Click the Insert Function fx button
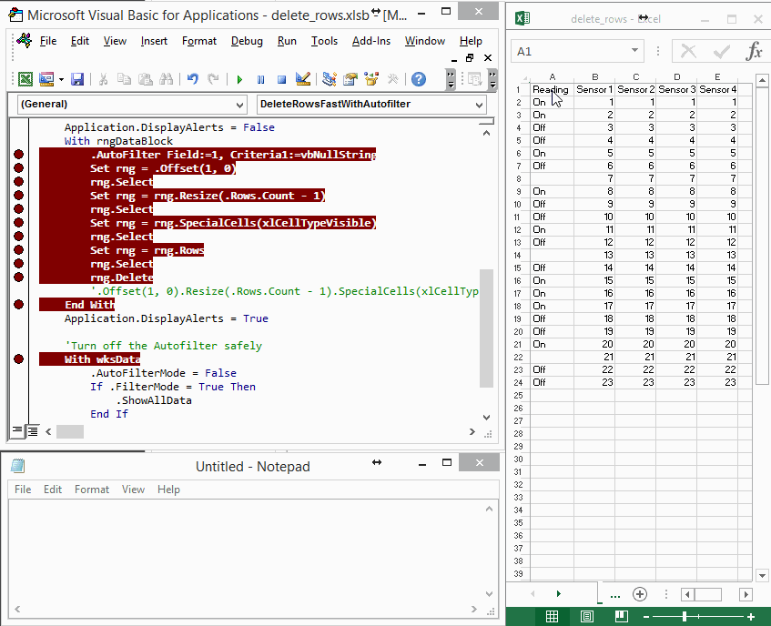 (754, 52)
